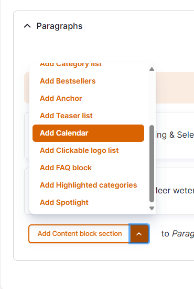Image resolution: width=194 pixels, height=289 pixels.
Task: Close the dropdown with the chevron toggle button
Action: click(x=139, y=234)
